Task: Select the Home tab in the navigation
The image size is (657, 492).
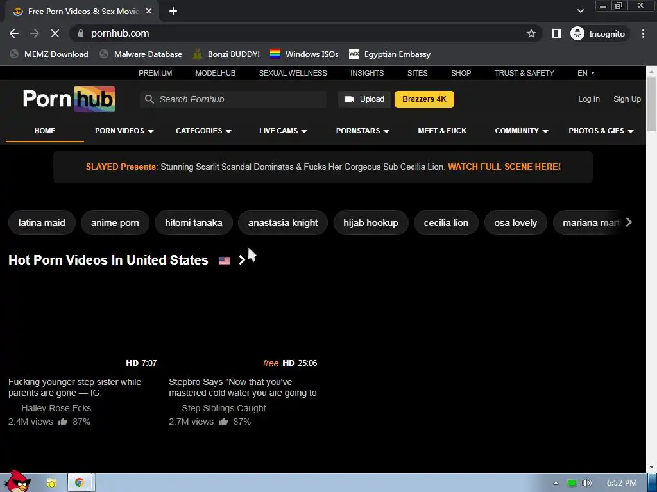Action: [x=45, y=131]
